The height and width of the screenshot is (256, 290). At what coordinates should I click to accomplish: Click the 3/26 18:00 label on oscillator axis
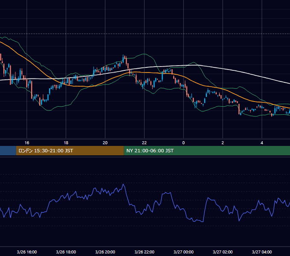click(x=66, y=252)
